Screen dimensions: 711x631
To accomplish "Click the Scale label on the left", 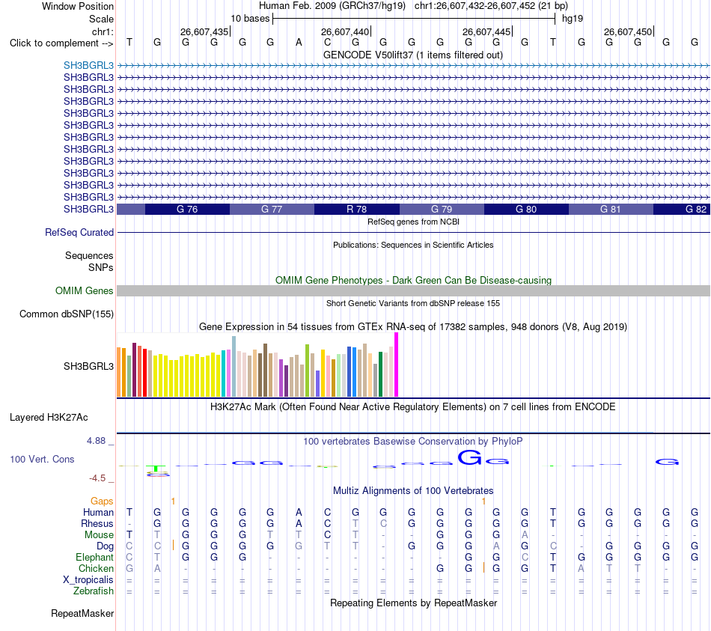I will coord(101,19).
